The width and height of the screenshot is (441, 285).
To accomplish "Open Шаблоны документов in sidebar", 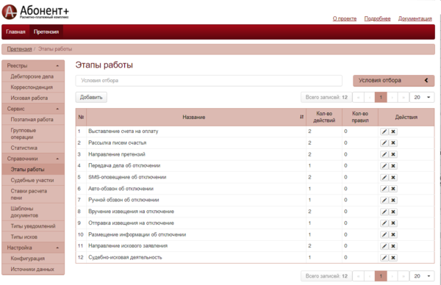I will pyautogui.click(x=33, y=212).
